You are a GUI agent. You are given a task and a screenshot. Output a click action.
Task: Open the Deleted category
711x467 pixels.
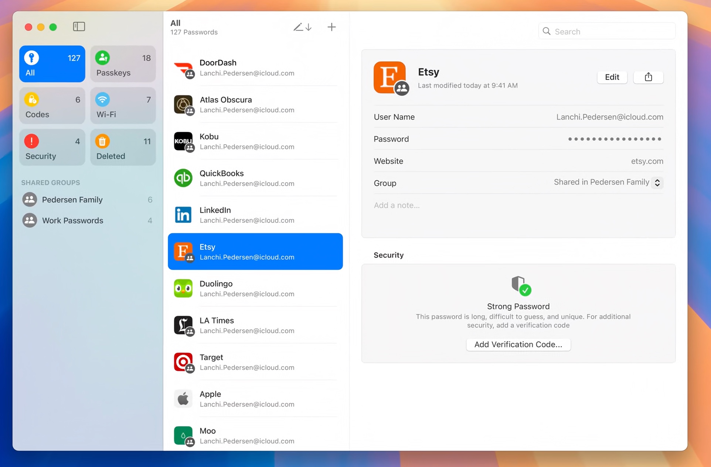123,147
